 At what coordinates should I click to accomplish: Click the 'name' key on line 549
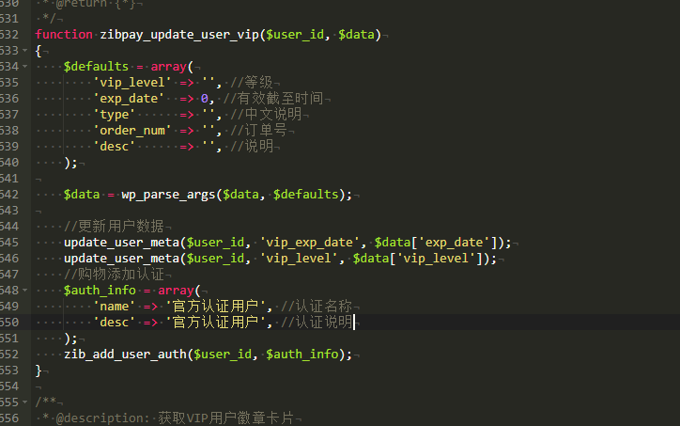(114, 307)
